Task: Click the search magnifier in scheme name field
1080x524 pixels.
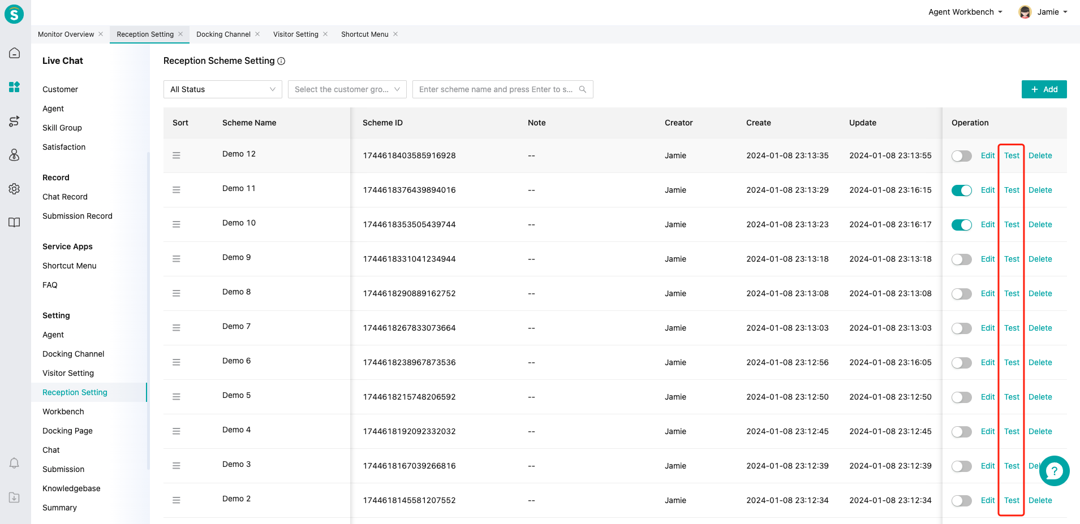Action: [583, 89]
